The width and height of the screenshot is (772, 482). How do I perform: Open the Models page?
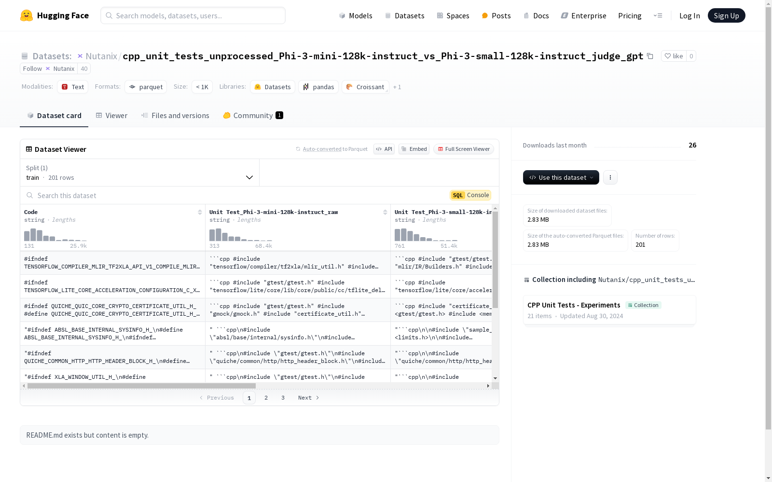pyautogui.click(x=356, y=15)
